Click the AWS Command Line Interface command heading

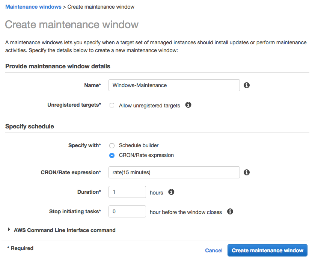tap(65, 230)
